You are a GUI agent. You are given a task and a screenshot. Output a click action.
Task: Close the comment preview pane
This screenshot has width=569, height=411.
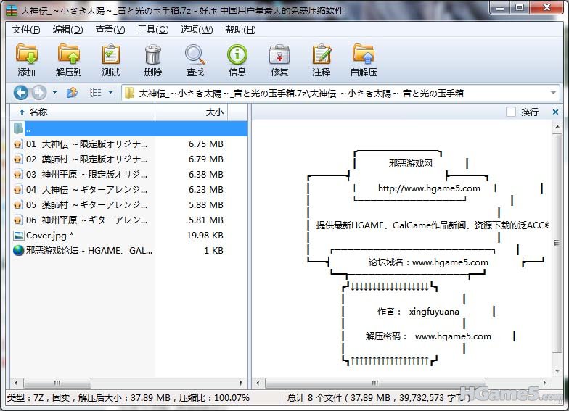(x=555, y=112)
